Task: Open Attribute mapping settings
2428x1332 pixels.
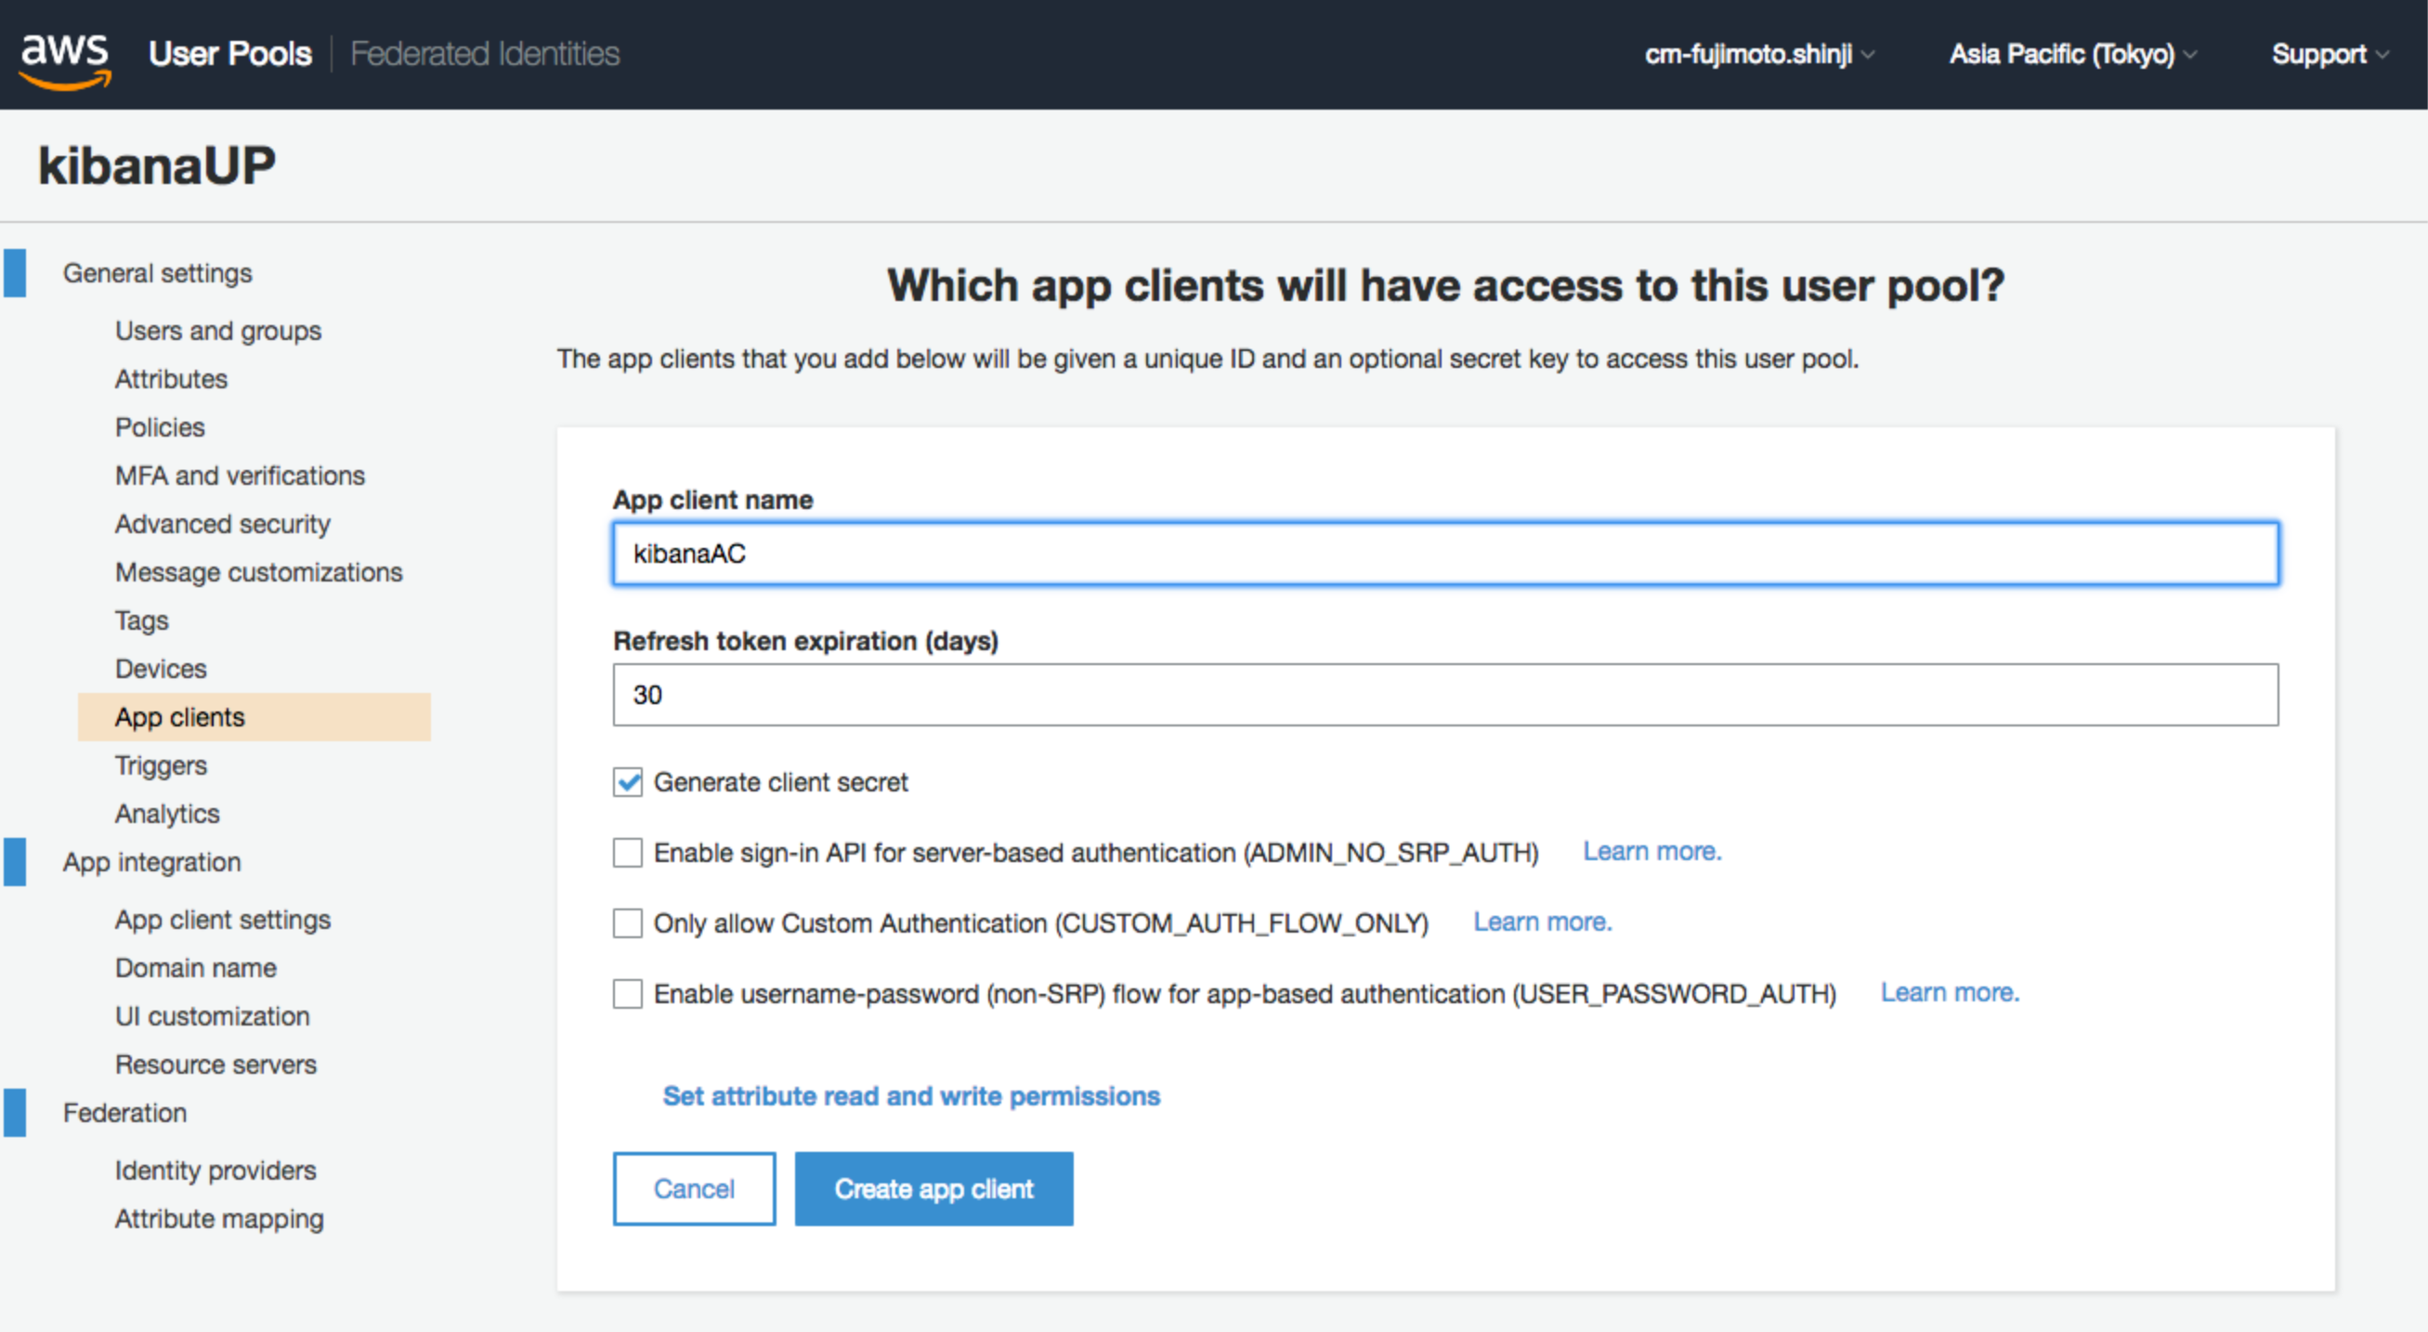Action: pyautogui.click(x=218, y=1219)
